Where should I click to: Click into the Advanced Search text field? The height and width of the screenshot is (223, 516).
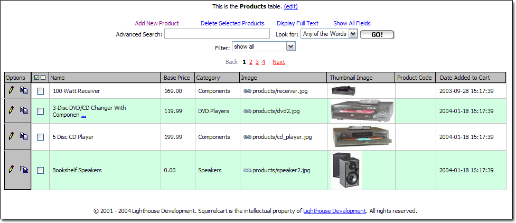(x=217, y=34)
